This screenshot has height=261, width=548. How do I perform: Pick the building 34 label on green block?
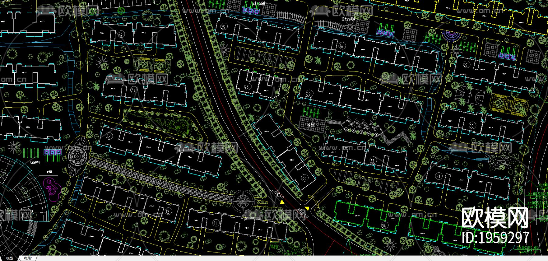pyautogui.click(x=384, y=225)
